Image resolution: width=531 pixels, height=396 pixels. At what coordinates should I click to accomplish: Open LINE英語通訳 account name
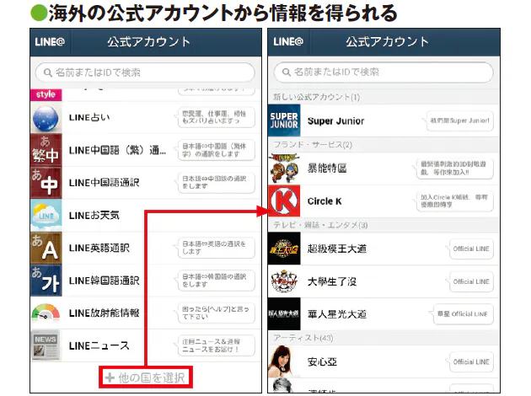pyautogui.click(x=99, y=248)
